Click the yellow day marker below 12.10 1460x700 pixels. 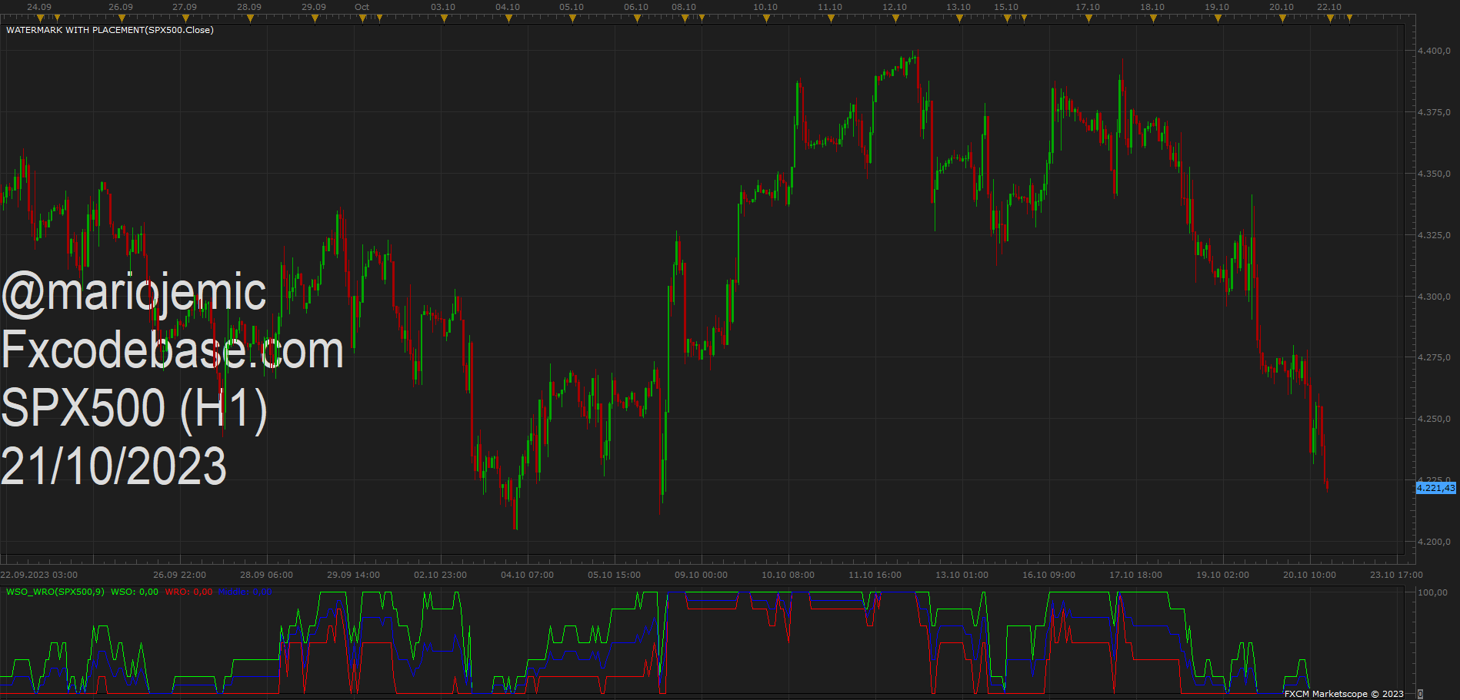[x=895, y=18]
